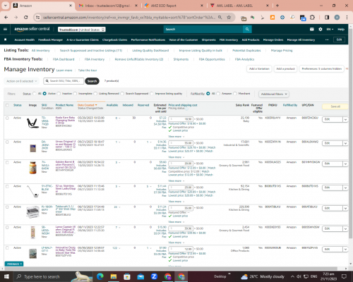The image size is (353, 282).
Task: Open the seller messages envelope icon
Action: click(x=312, y=29)
